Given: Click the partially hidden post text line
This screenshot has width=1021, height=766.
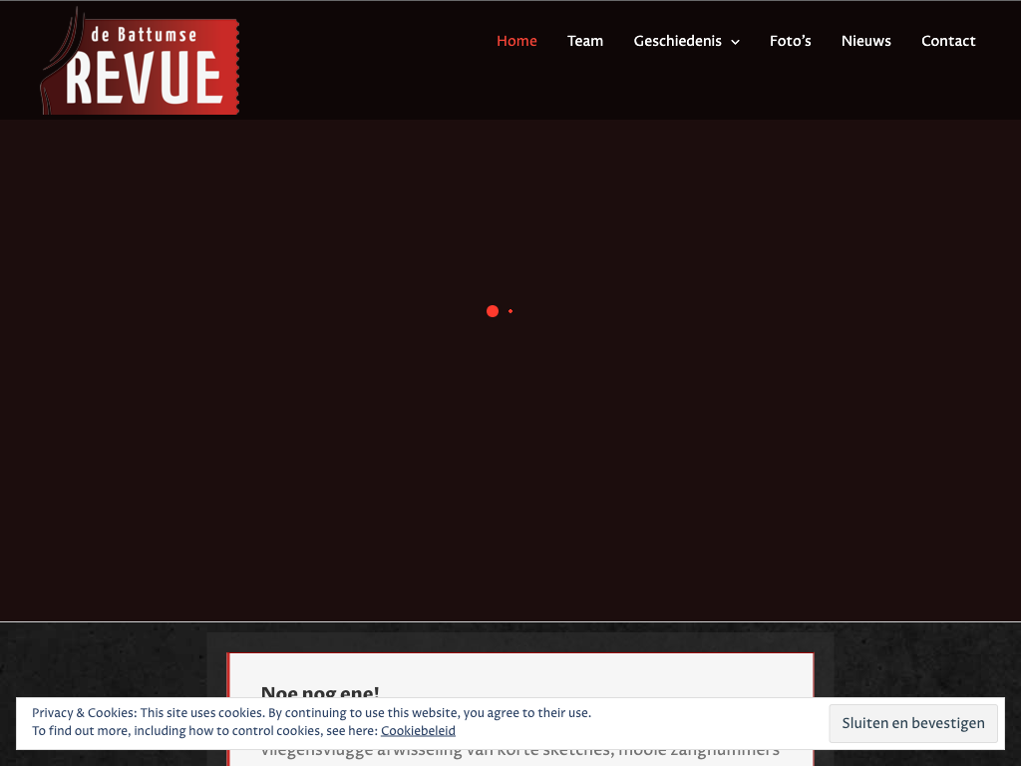Looking at the screenshot, I should tap(518, 752).
